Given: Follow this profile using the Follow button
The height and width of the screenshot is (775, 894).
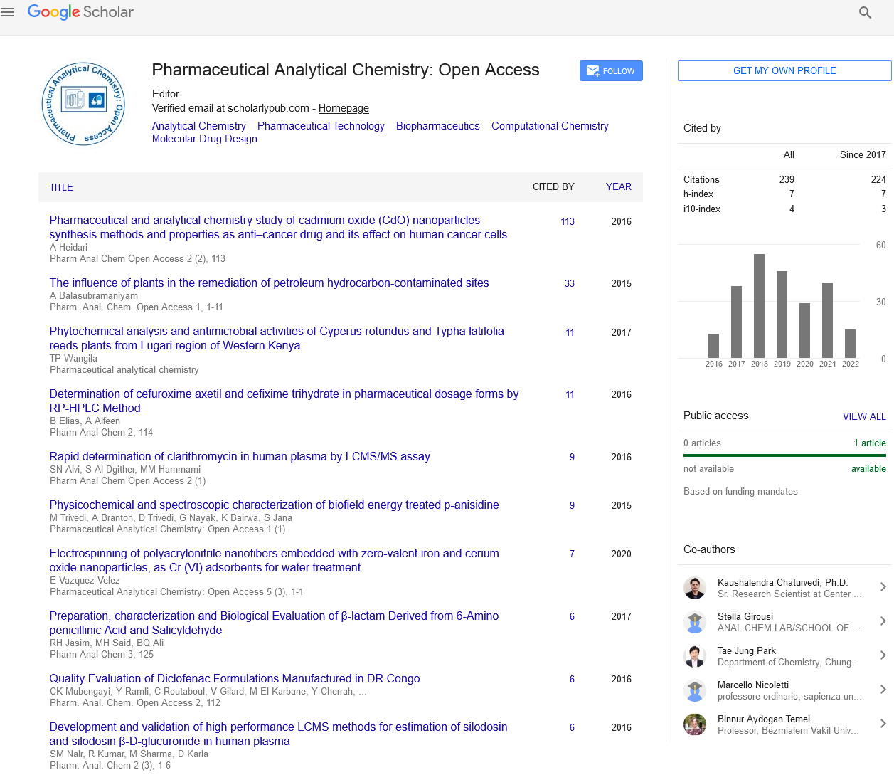Looking at the screenshot, I should (x=611, y=71).
